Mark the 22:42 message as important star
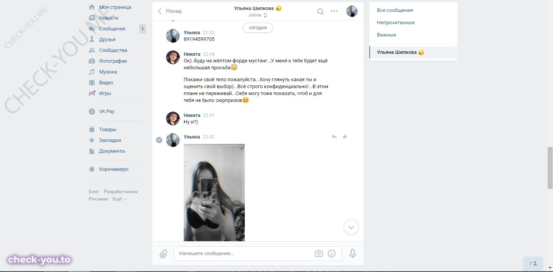Screen dimensions: 553x272 point(345,137)
